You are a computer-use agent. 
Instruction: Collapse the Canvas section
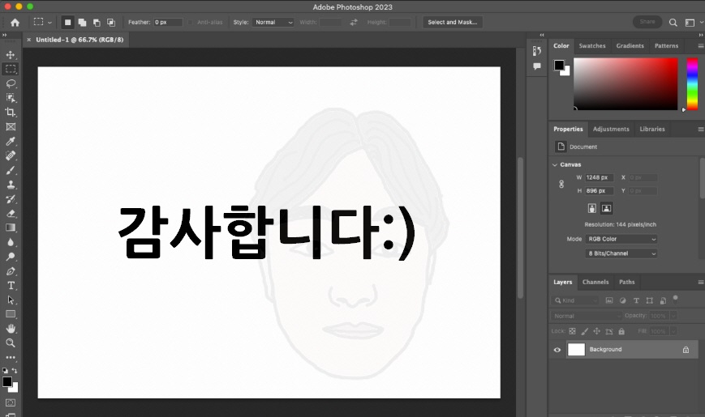[554, 164]
